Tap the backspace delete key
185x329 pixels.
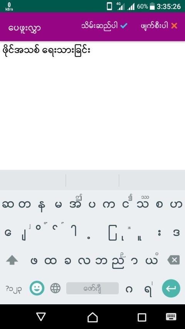point(173,260)
